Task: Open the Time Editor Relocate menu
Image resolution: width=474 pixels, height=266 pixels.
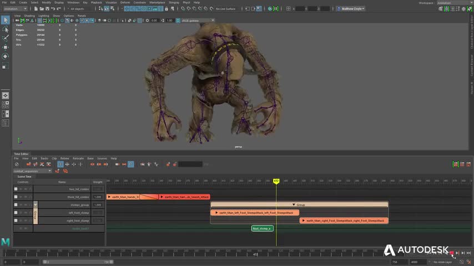Action: point(78,158)
